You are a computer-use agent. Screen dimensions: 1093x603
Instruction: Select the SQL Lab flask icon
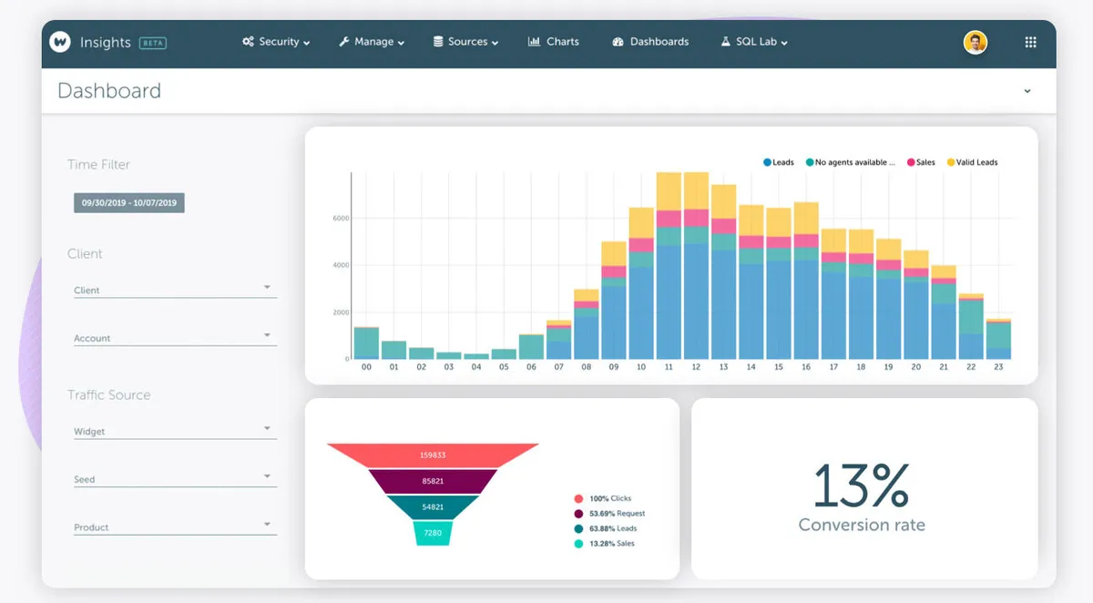pos(726,41)
